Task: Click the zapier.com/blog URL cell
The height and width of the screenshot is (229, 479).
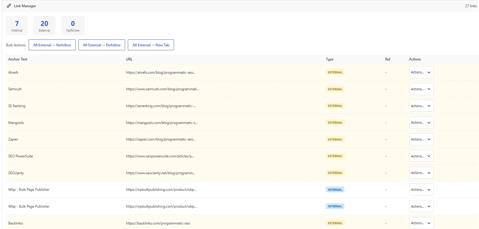Action: click(161, 139)
